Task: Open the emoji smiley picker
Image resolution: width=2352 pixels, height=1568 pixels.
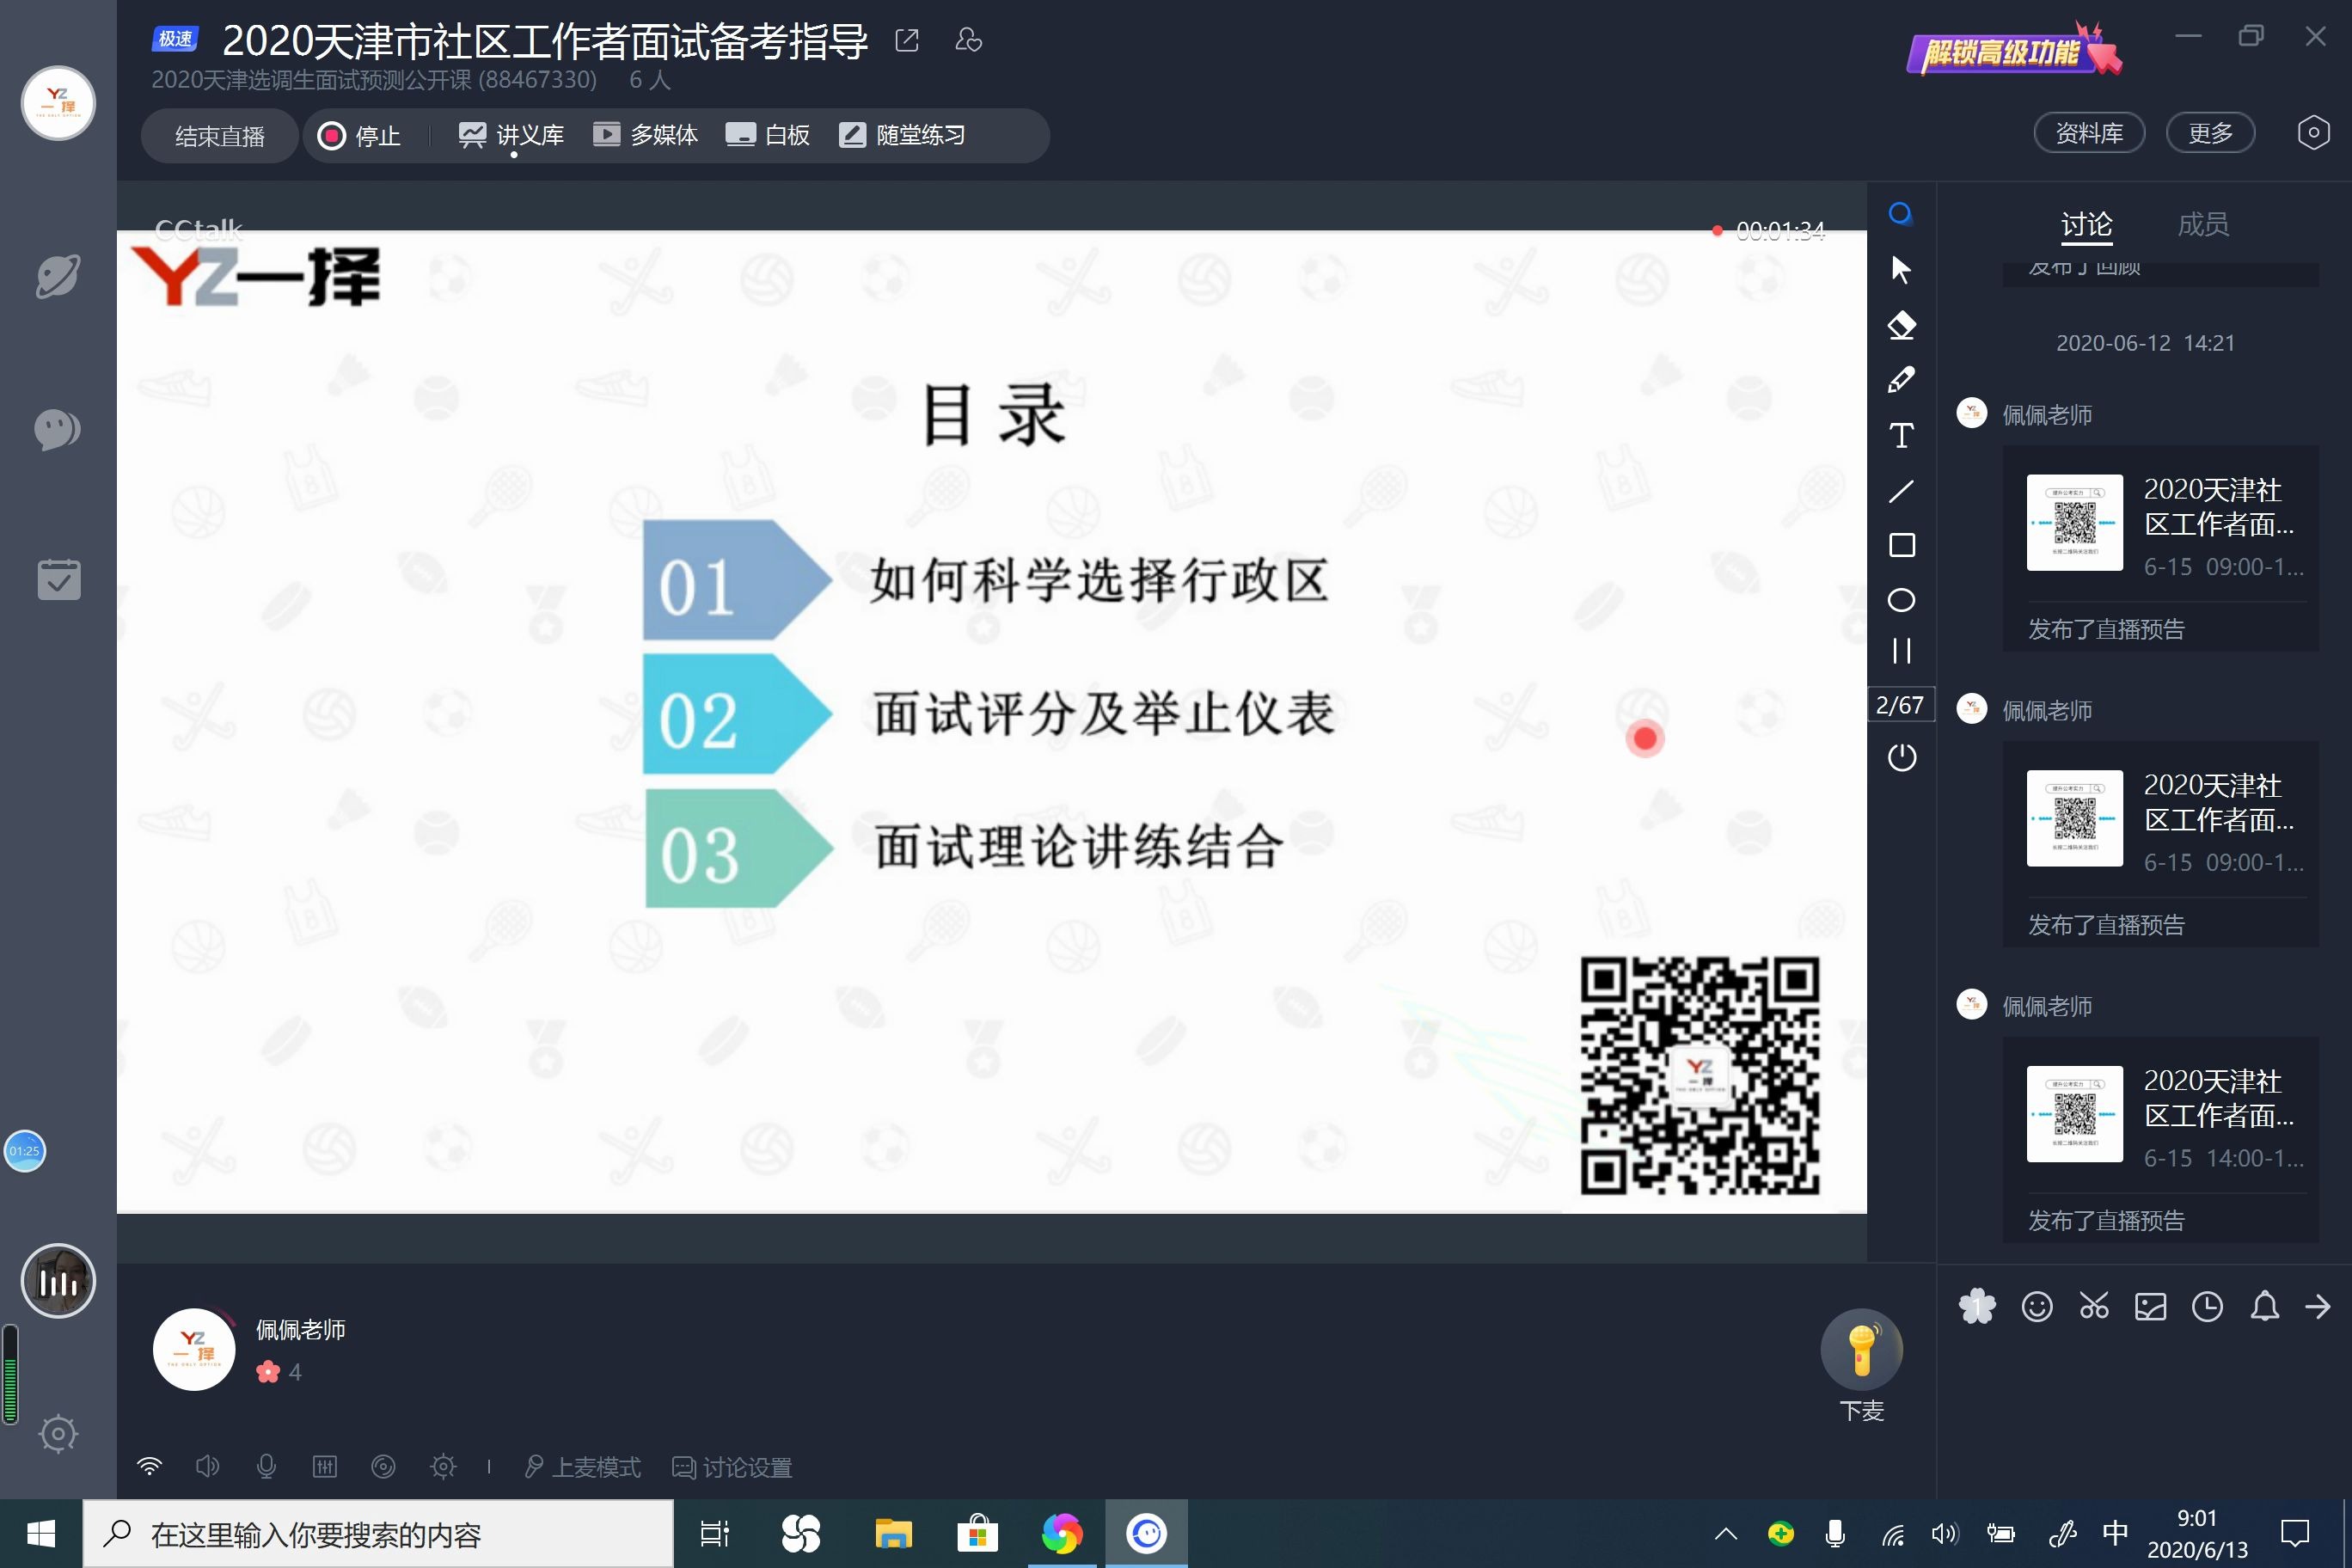Action: click(2036, 1307)
